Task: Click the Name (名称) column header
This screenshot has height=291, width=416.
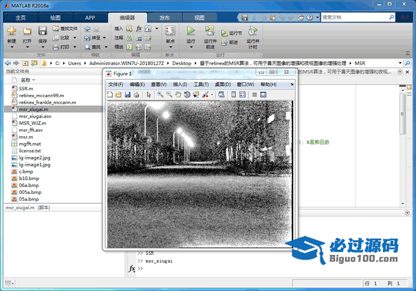Action: click(26, 80)
